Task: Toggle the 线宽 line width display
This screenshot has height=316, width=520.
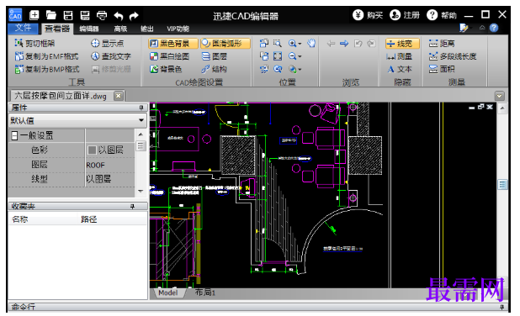Action: (x=402, y=44)
